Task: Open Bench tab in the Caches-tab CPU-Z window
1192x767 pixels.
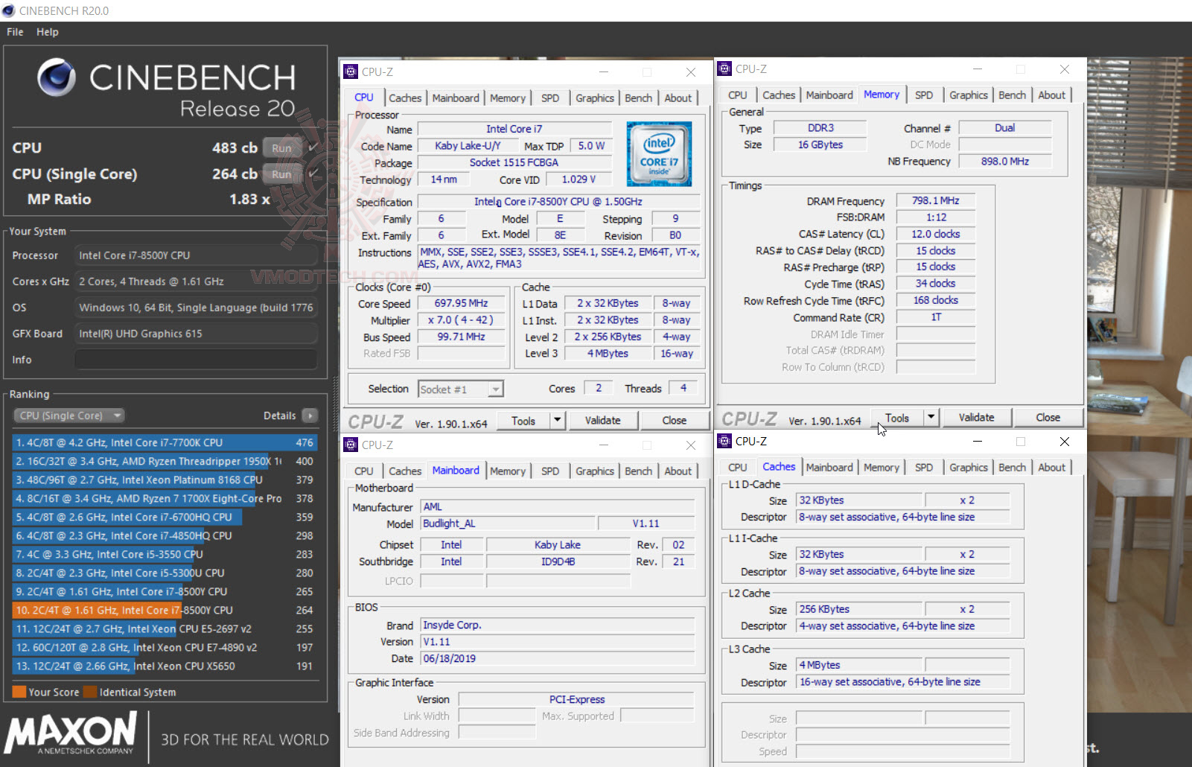Action: [1013, 467]
